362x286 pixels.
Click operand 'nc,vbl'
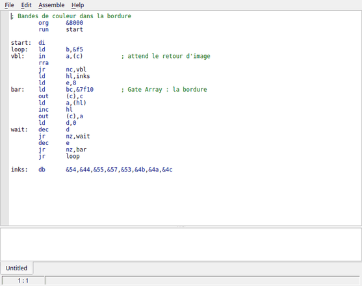[76, 70]
